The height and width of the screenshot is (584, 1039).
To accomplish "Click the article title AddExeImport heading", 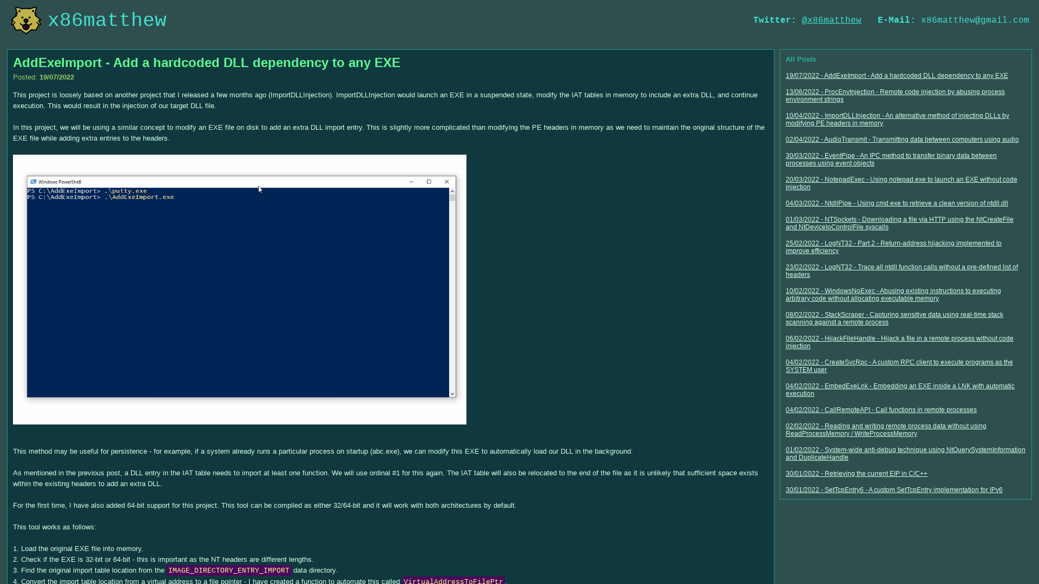I will pos(206,62).
